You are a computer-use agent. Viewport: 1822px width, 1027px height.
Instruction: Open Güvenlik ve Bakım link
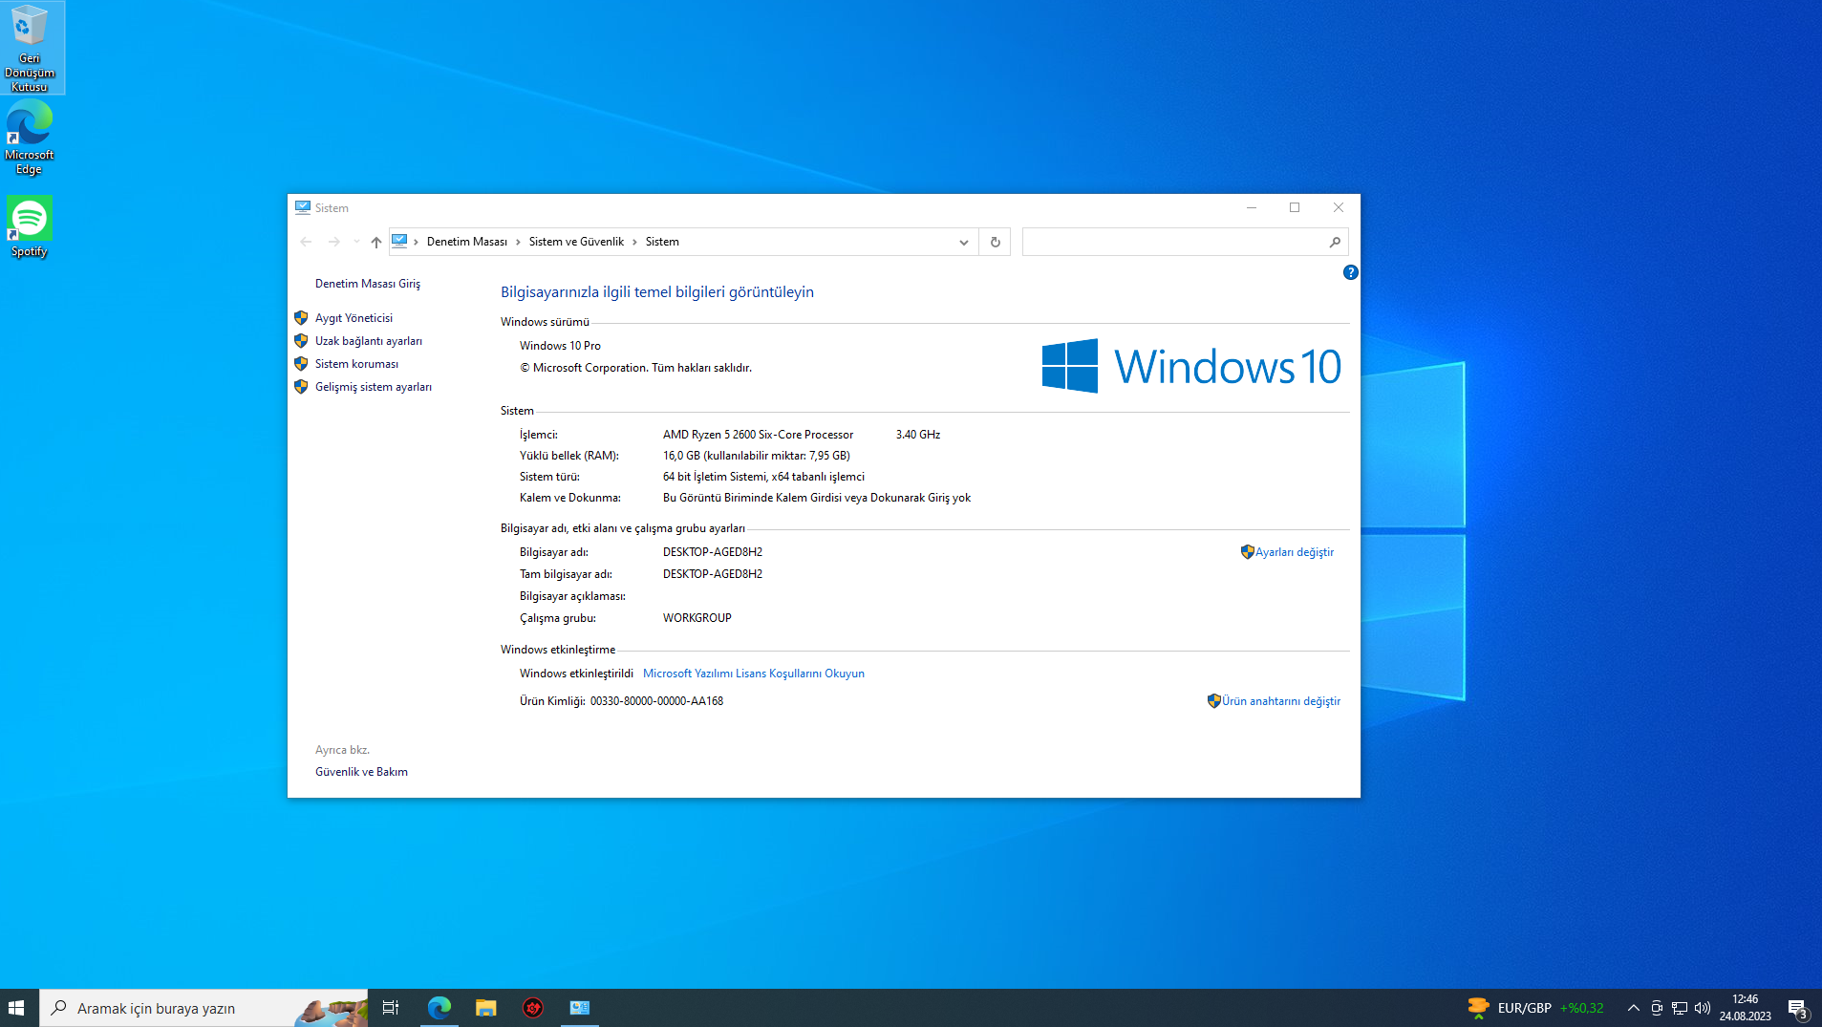(361, 772)
